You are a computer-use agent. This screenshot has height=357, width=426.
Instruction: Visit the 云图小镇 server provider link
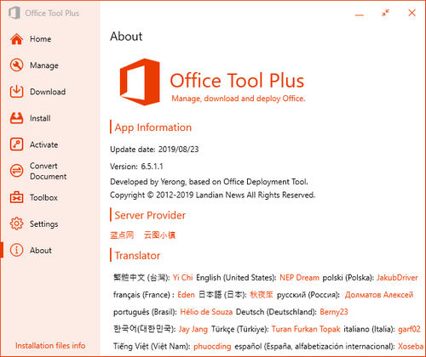tap(159, 235)
